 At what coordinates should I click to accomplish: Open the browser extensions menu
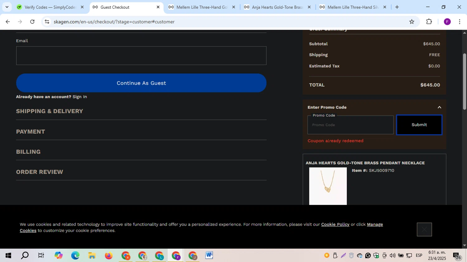[429, 22]
